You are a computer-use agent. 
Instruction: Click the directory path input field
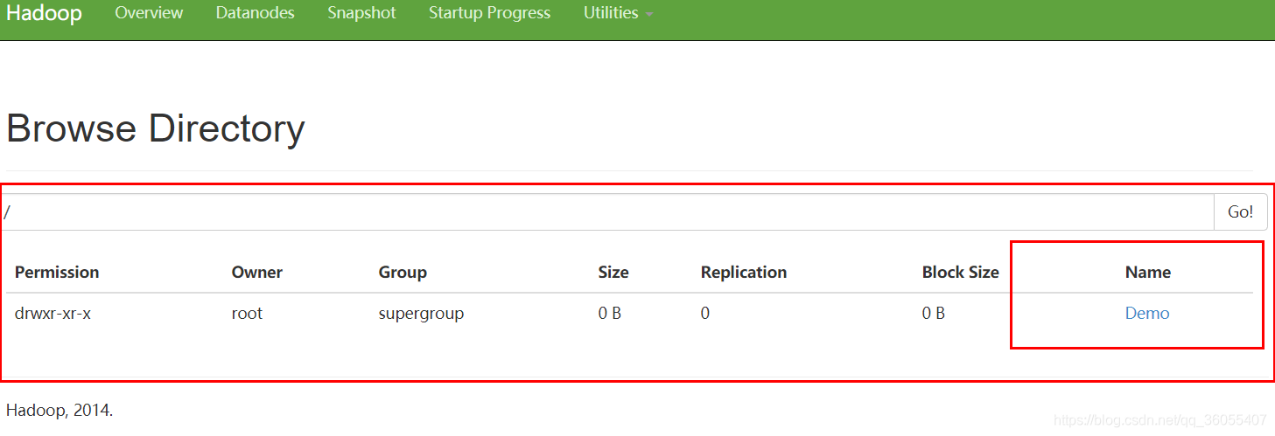[x=606, y=212]
